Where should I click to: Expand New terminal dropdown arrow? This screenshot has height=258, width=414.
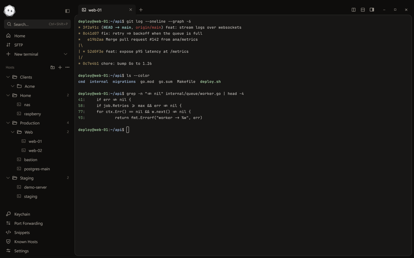[66, 54]
